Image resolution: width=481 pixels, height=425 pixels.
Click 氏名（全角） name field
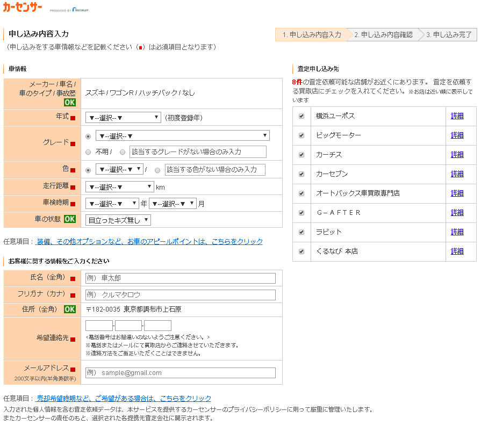click(x=181, y=278)
